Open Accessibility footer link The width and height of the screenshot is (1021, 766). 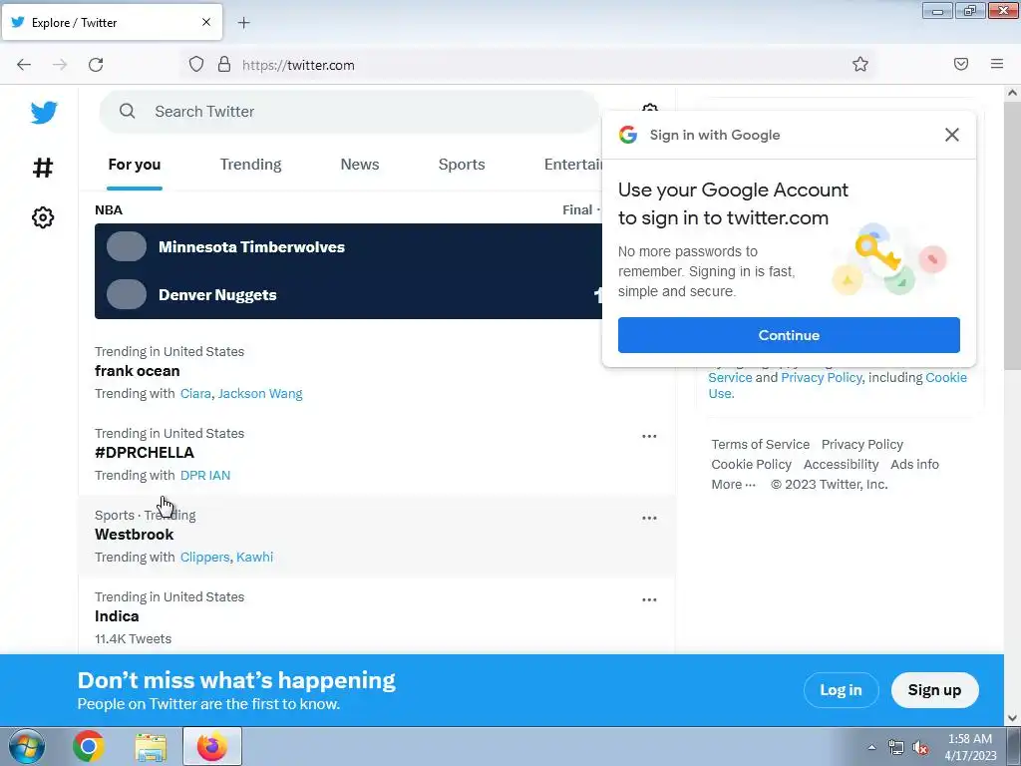pos(841,465)
